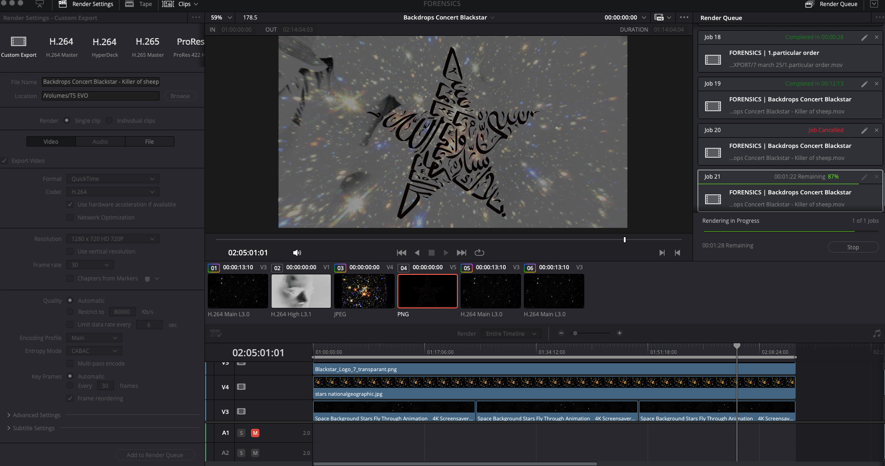Select Individual clips render option
The image size is (885, 466).
click(109, 120)
